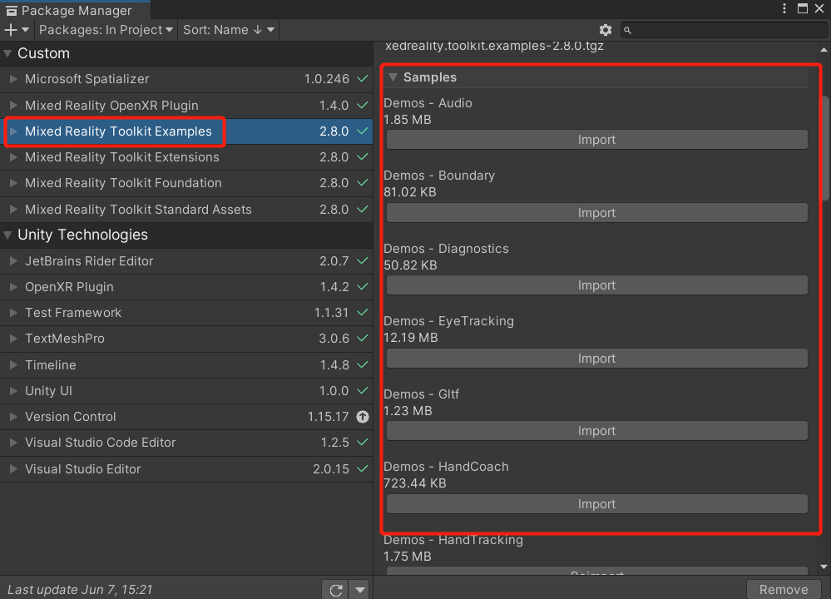Collapse the Custom packages group
Viewport: 831px width, 599px height.
tap(8, 53)
